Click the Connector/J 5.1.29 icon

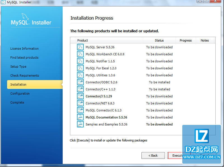[x=80, y=96]
